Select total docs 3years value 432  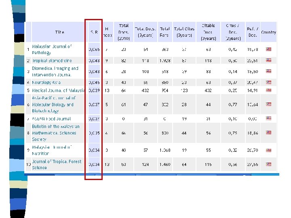(x=145, y=90)
